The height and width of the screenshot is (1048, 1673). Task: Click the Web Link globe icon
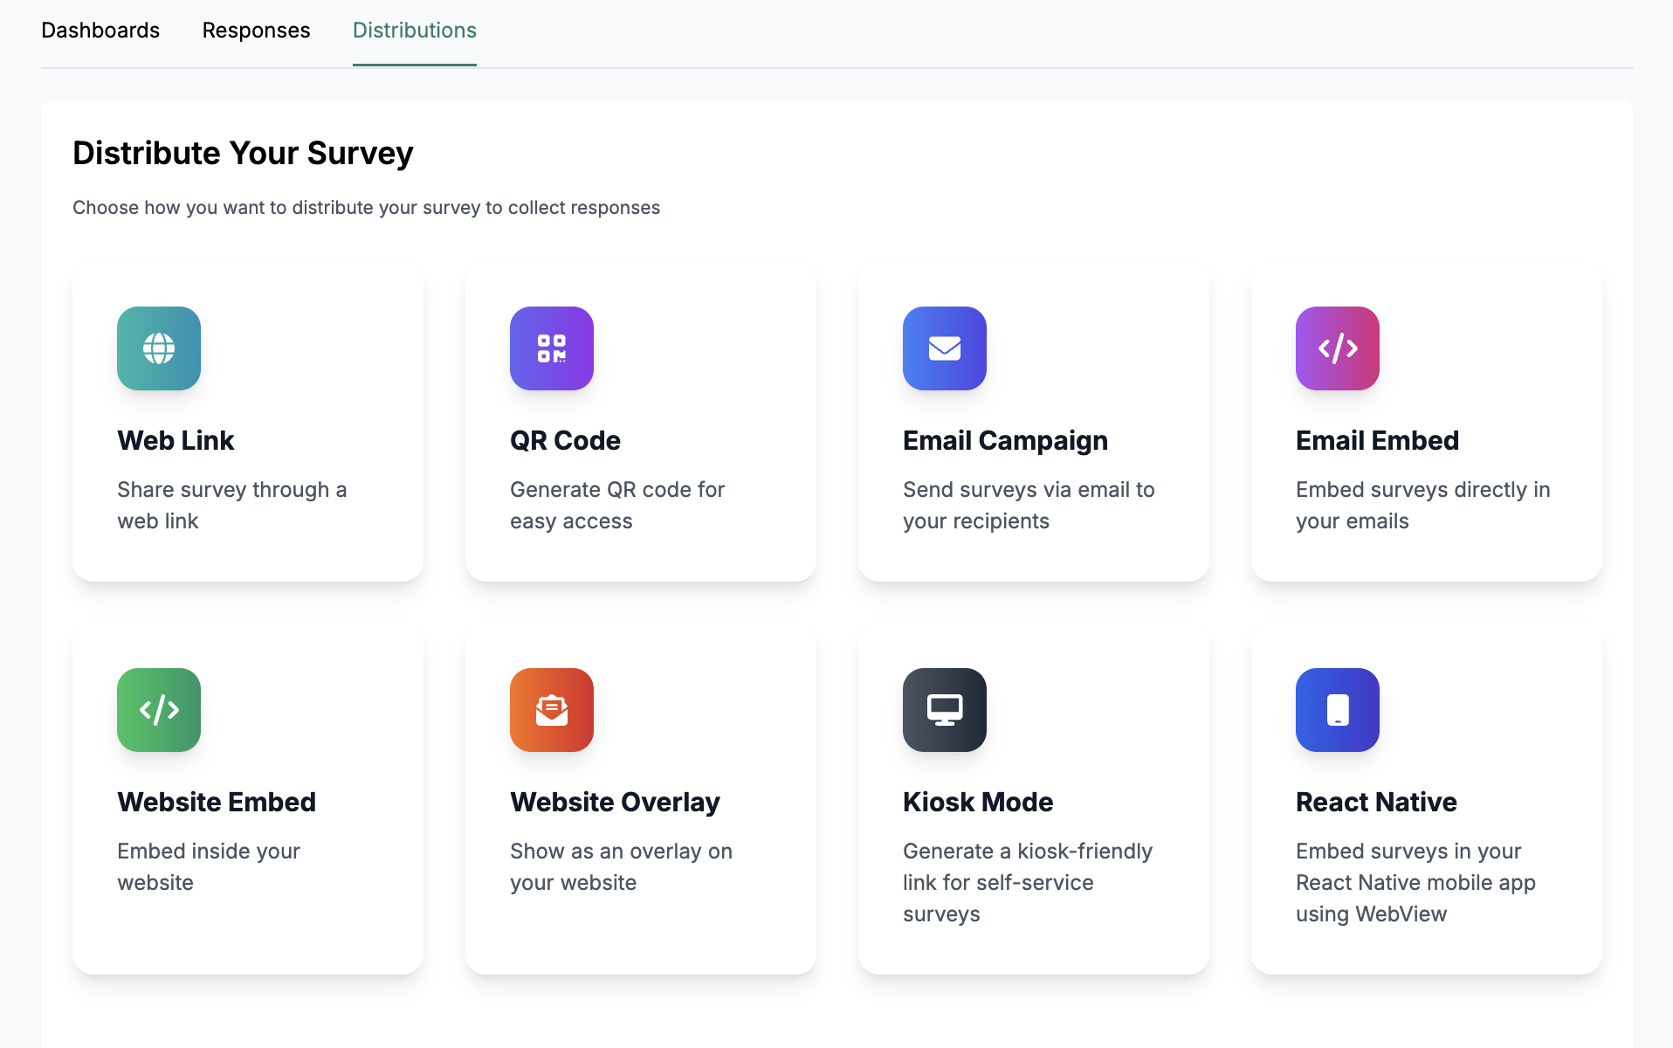coord(159,348)
